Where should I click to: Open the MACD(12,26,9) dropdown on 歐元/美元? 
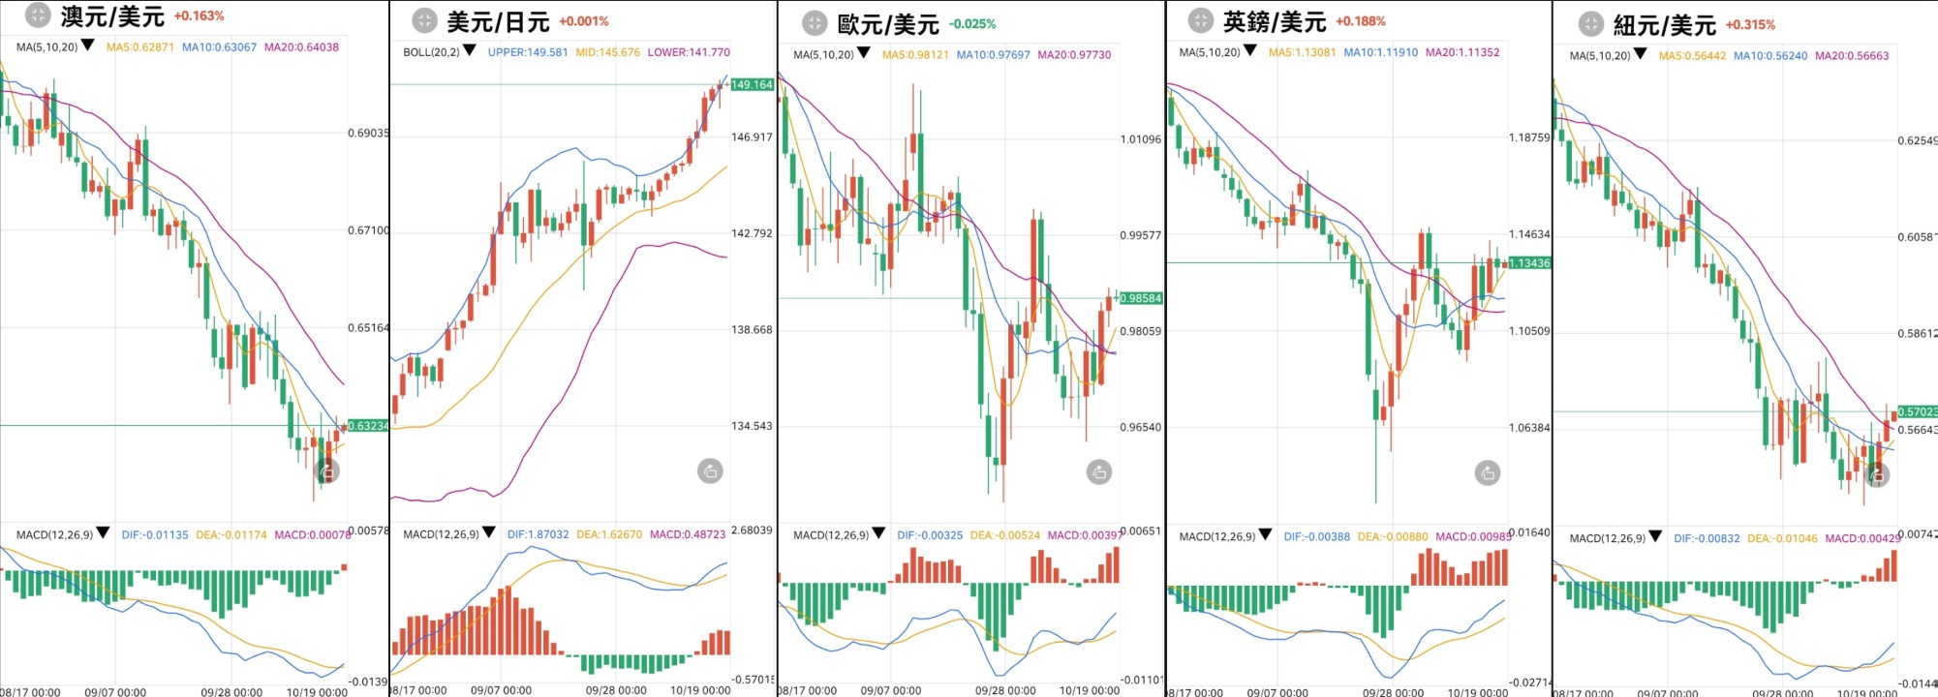point(878,533)
